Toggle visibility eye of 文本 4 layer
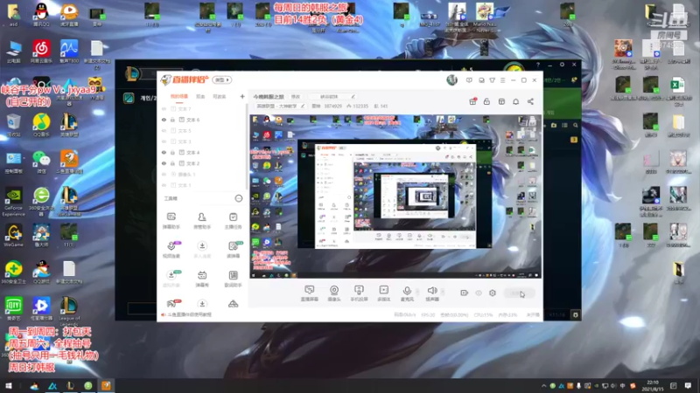700x393 pixels. (x=164, y=152)
